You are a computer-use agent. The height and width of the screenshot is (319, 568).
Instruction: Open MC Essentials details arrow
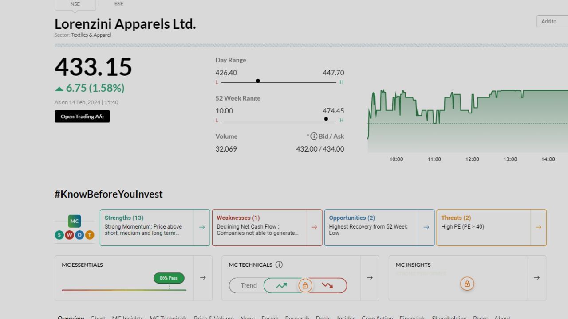click(x=203, y=278)
